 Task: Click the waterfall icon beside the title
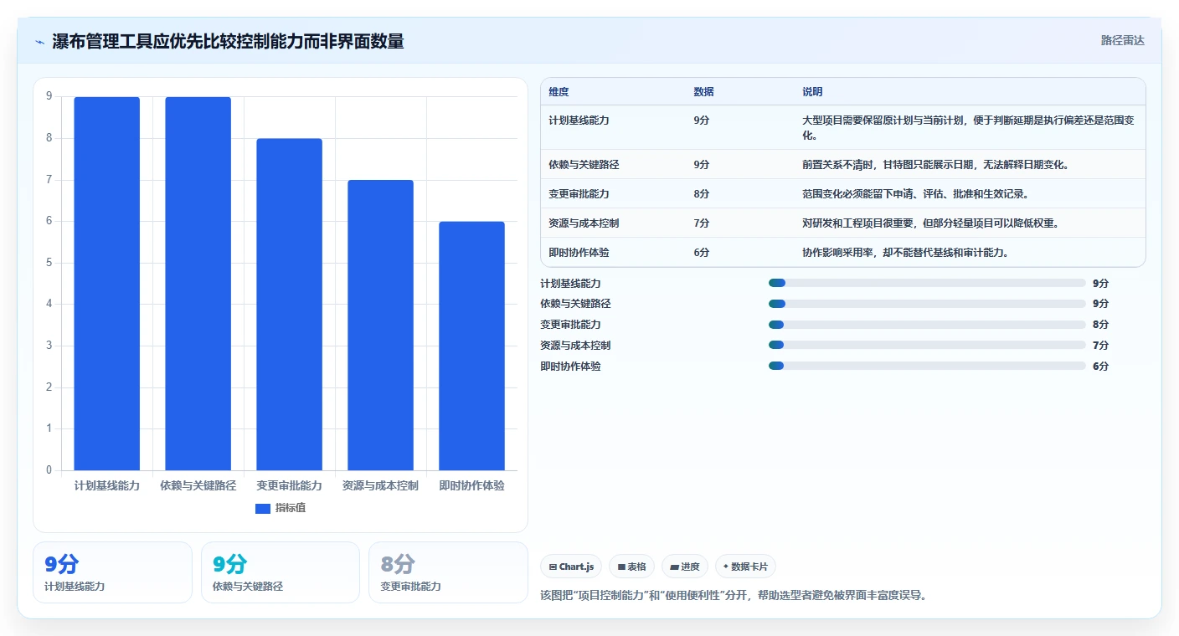(x=40, y=42)
